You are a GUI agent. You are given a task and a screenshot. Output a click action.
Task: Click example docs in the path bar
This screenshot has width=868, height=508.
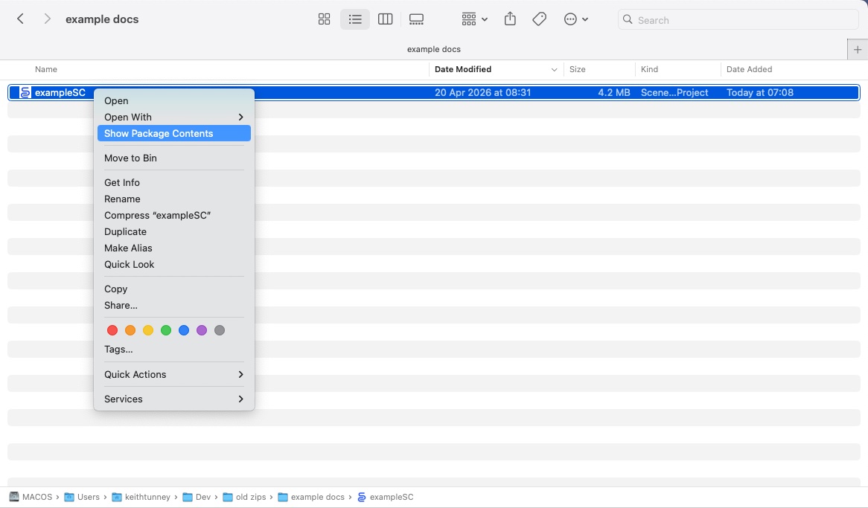point(311,497)
